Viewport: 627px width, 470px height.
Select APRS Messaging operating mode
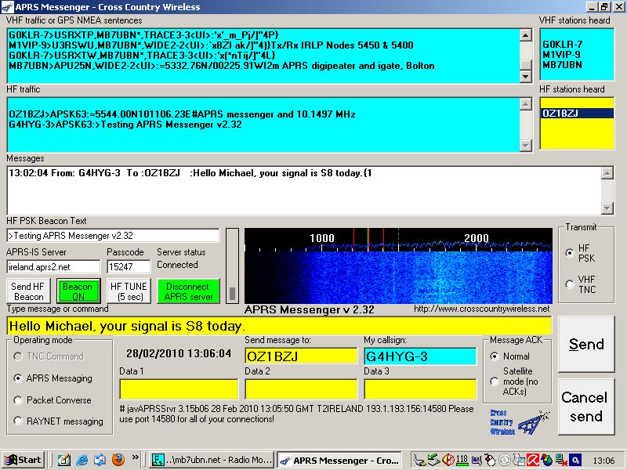point(18,378)
